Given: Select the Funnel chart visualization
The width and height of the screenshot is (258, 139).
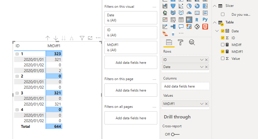Looking at the screenshot, I should coord(173,6).
